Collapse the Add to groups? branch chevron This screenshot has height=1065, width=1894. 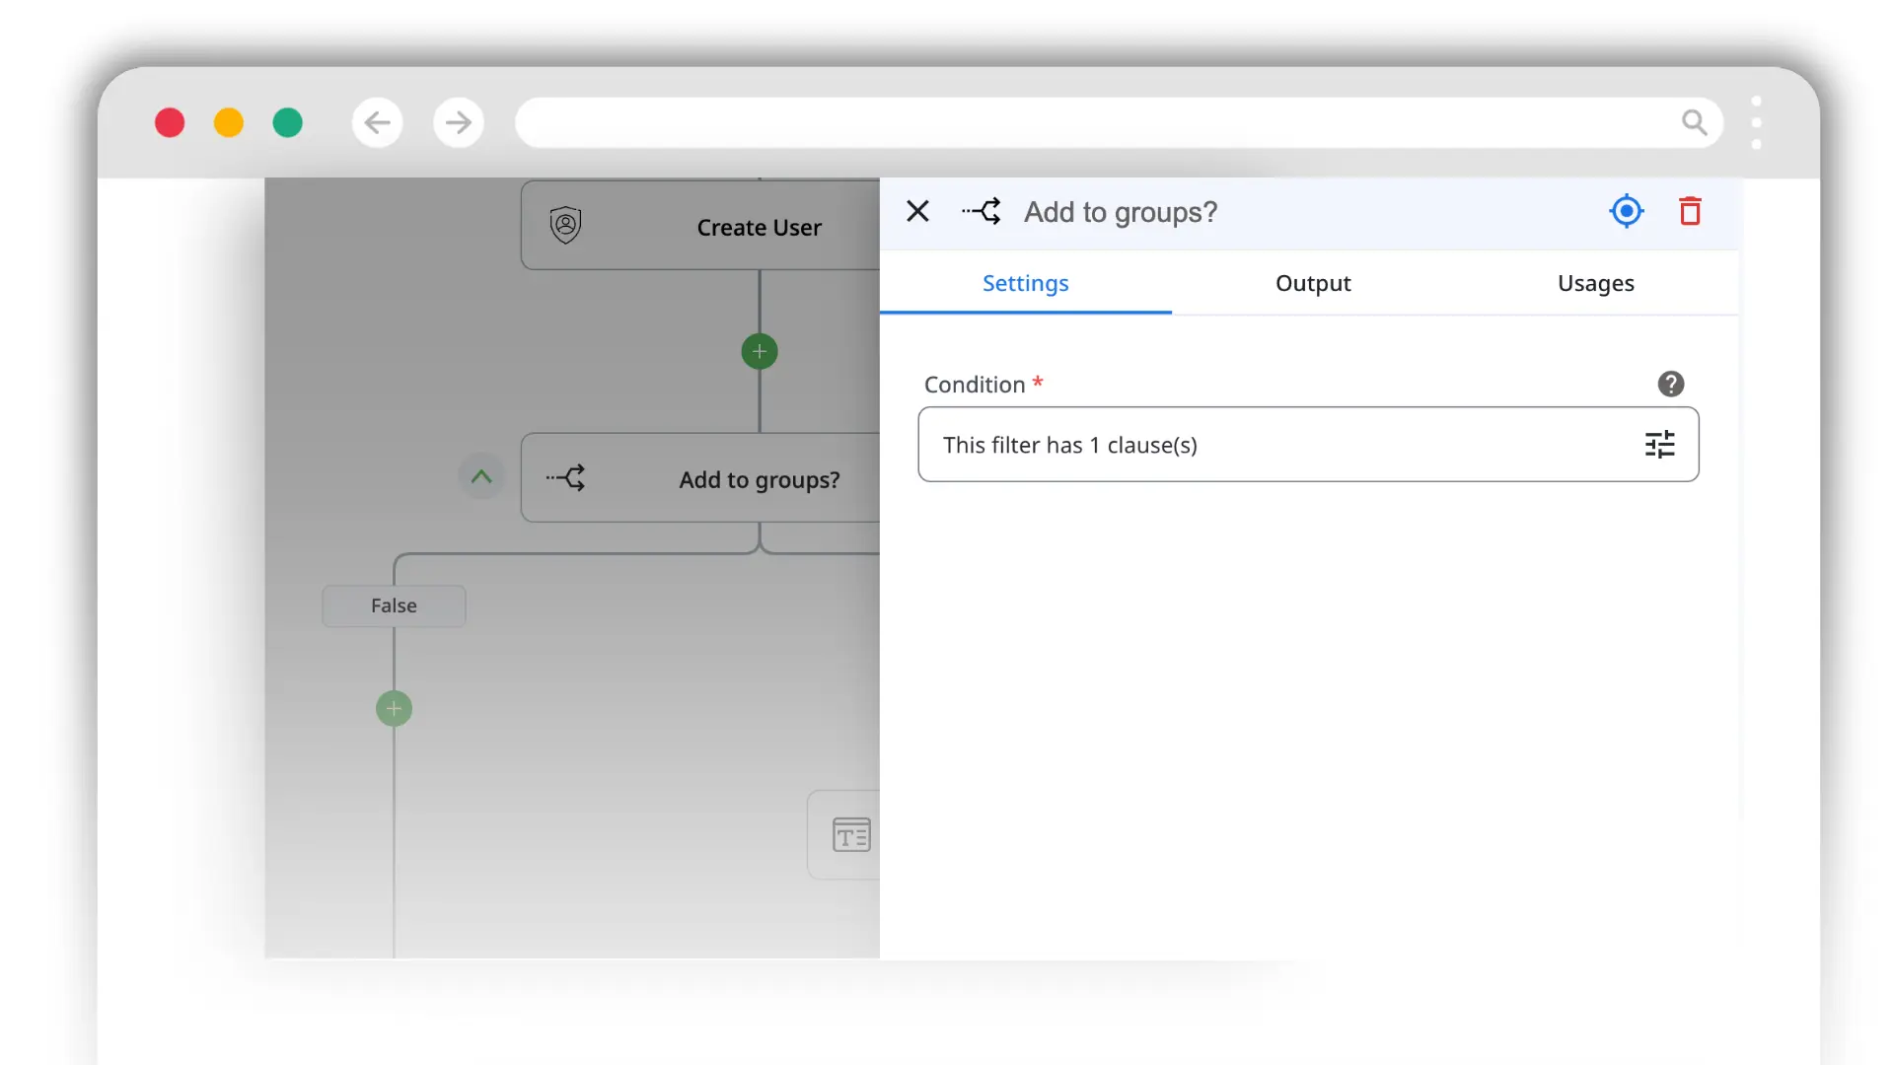tap(481, 477)
